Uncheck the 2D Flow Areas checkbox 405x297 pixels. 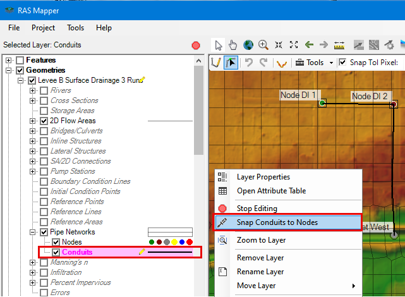click(x=44, y=121)
